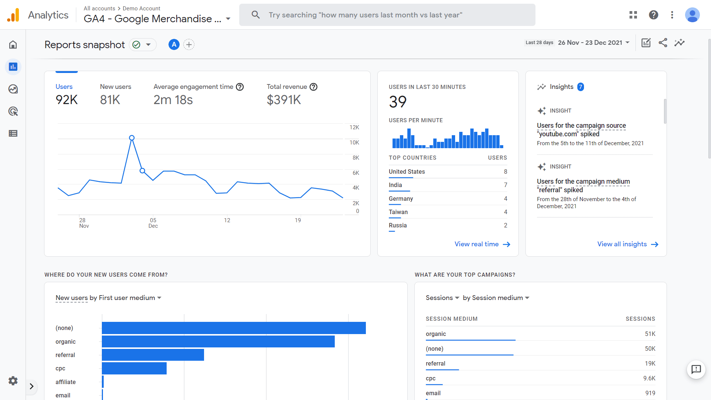711x400 pixels.
Task: Open Admin settings gear icon
Action: pyautogui.click(x=13, y=381)
